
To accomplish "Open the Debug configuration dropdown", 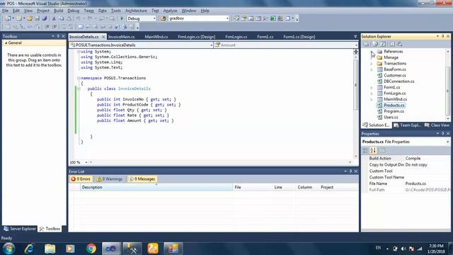I will 154,18.
